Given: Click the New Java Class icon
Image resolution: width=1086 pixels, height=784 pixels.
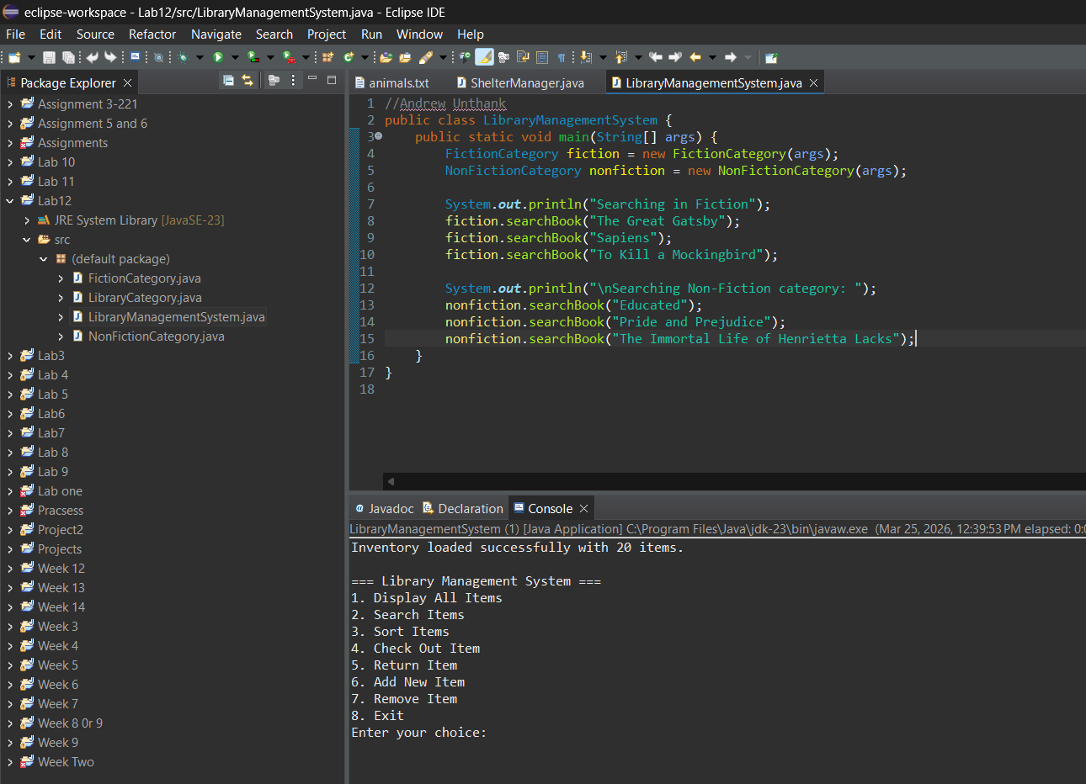Looking at the screenshot, I should coord(348,57).
